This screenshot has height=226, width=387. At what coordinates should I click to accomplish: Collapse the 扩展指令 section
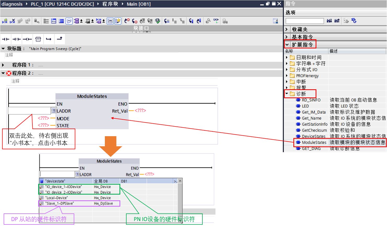coord(287,45)
